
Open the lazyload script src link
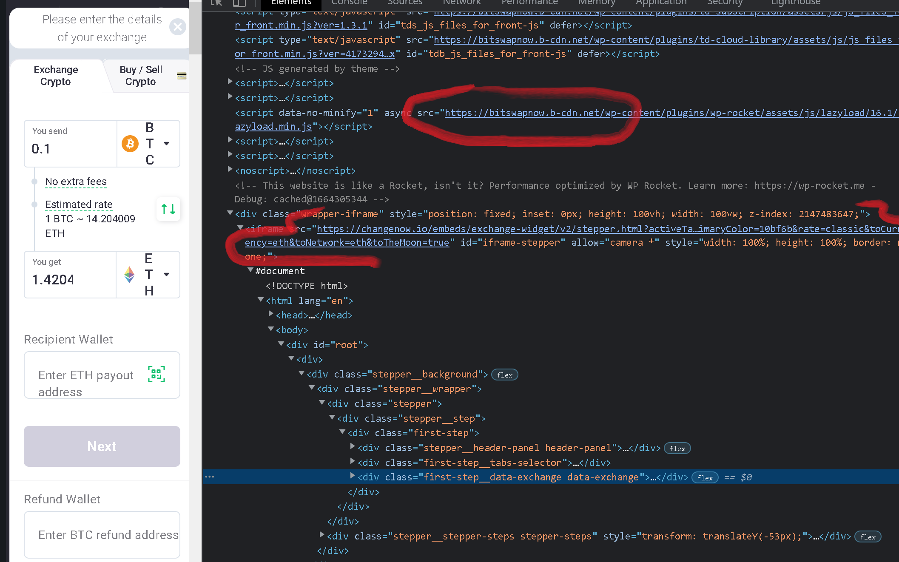[x=671, y=113]
